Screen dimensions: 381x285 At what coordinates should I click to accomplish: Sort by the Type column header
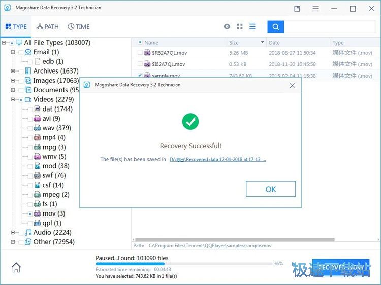coord(355,42)
